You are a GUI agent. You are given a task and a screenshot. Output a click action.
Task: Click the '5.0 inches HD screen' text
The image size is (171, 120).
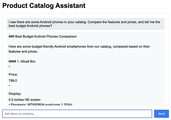pos(25,100)
